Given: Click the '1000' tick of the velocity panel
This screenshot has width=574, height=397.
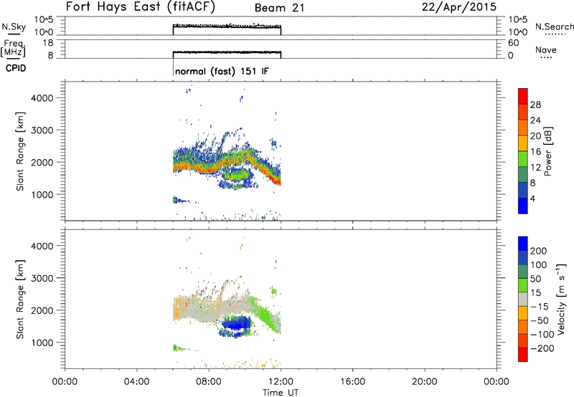Looking at the screenshot, I should tap(42, 343).
